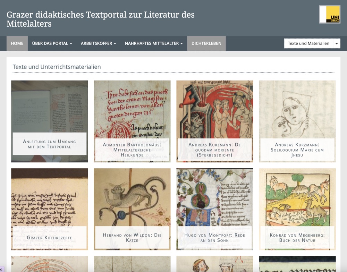
Task: Open the Grazer Kochrezepte tile
Action: (50, 209)
